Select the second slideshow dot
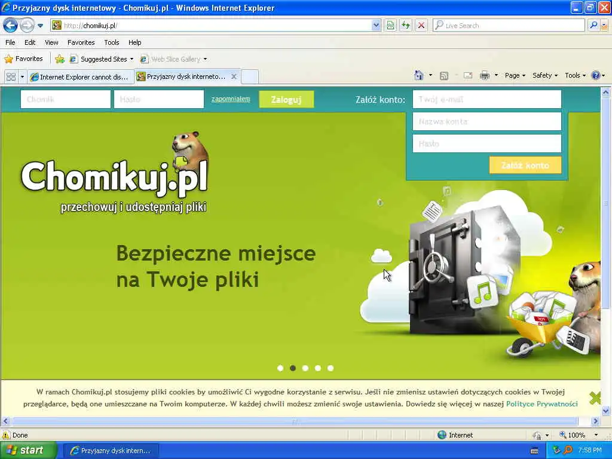 pyautogui.click(x=293, y=368)
